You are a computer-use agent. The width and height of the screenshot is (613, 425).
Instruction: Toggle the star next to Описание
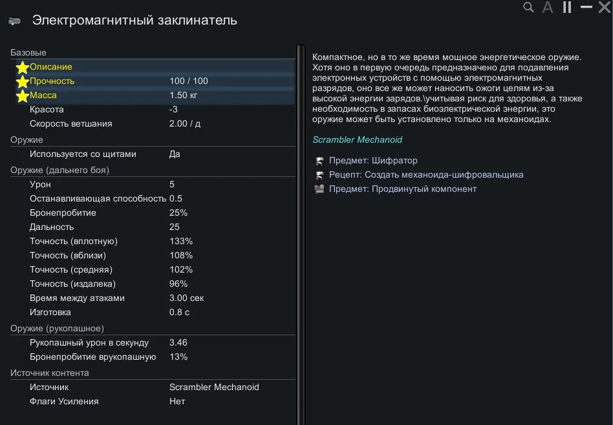[23, 67]
